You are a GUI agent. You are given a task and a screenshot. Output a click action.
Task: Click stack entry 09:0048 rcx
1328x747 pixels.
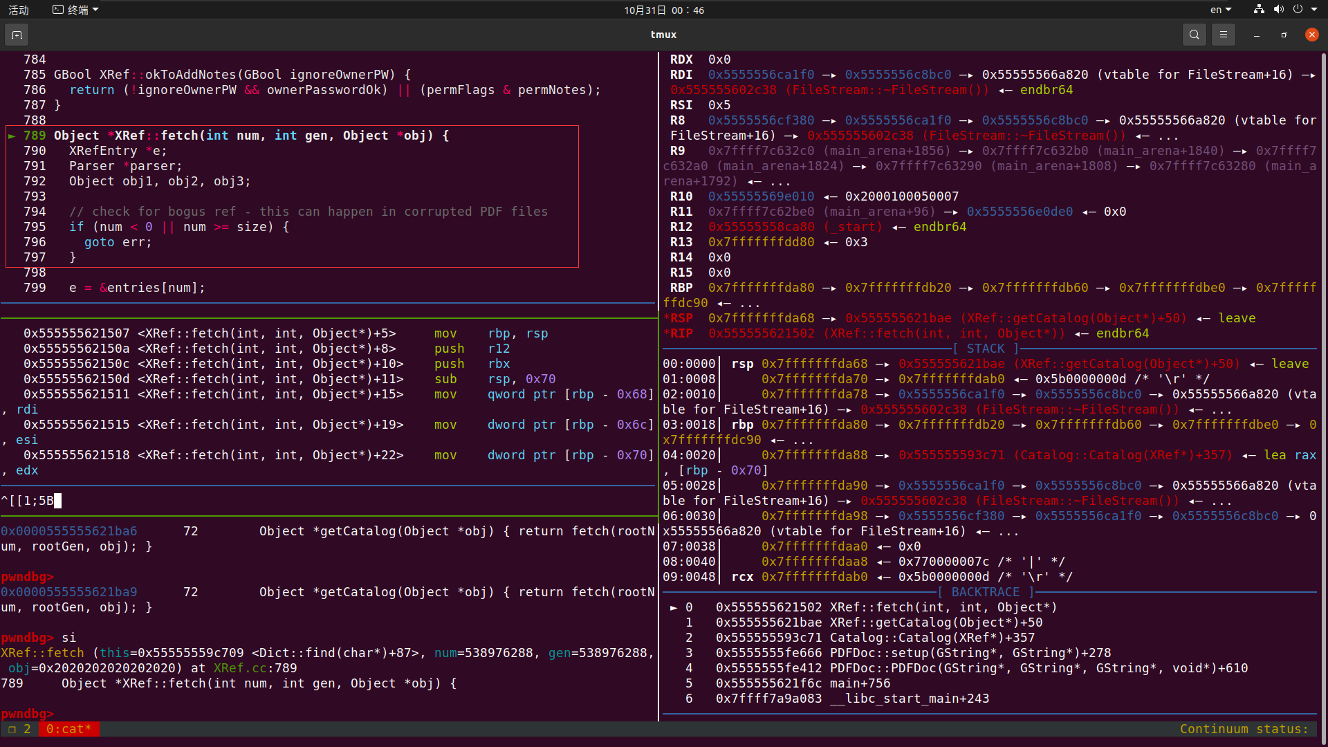[867, 577]
